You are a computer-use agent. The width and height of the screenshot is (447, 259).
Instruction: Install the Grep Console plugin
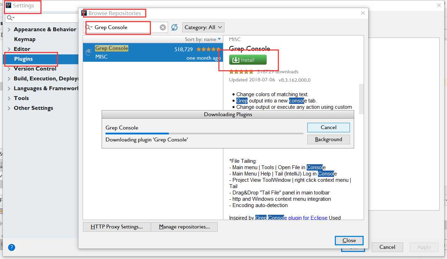[x=248, y=60]
